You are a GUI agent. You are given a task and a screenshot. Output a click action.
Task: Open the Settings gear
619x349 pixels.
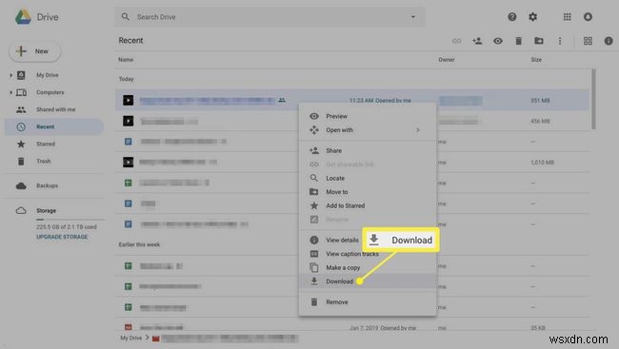coord(533,17)
